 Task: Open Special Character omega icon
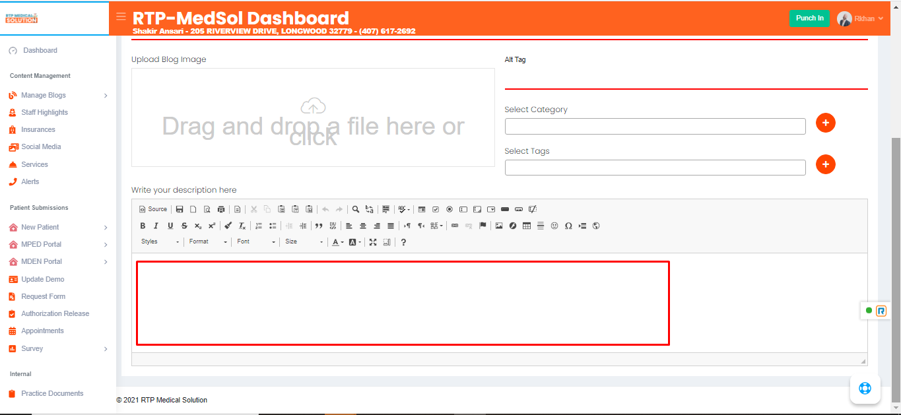(x=568, y=226)
